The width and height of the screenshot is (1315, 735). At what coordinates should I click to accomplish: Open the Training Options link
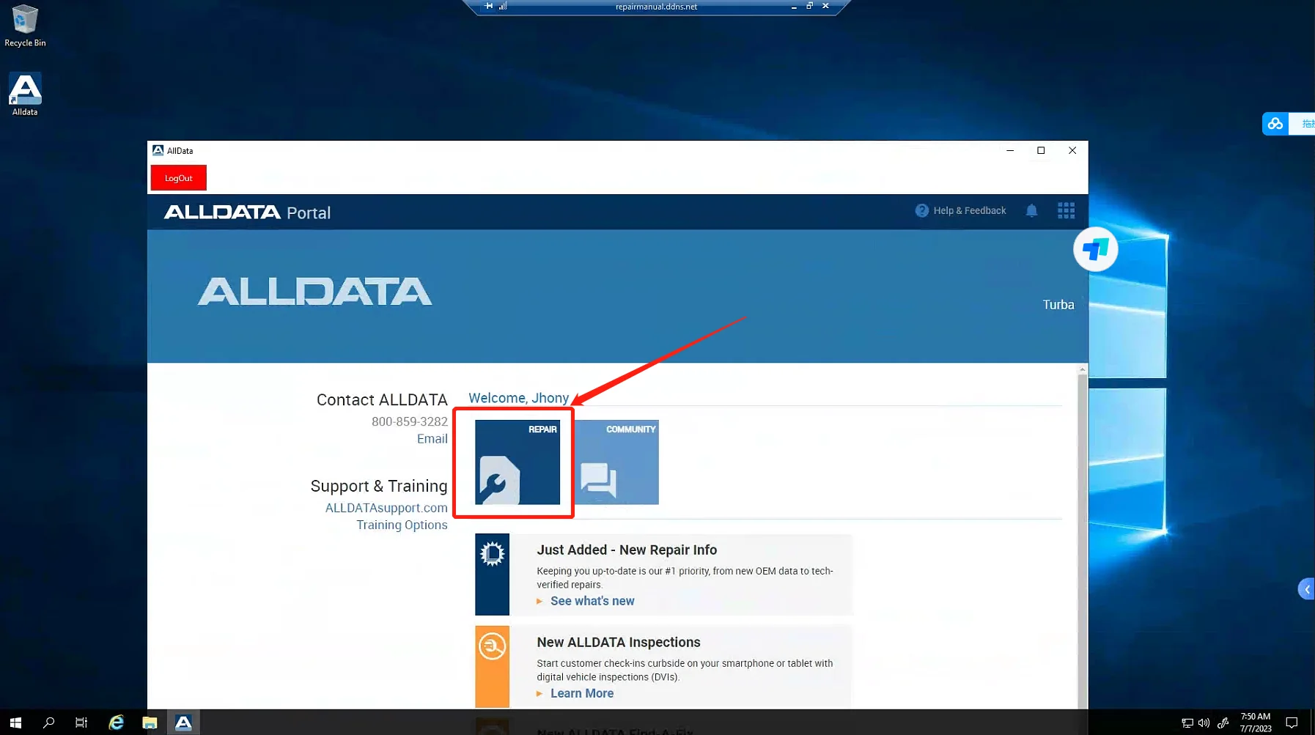(x=402, y=525)
